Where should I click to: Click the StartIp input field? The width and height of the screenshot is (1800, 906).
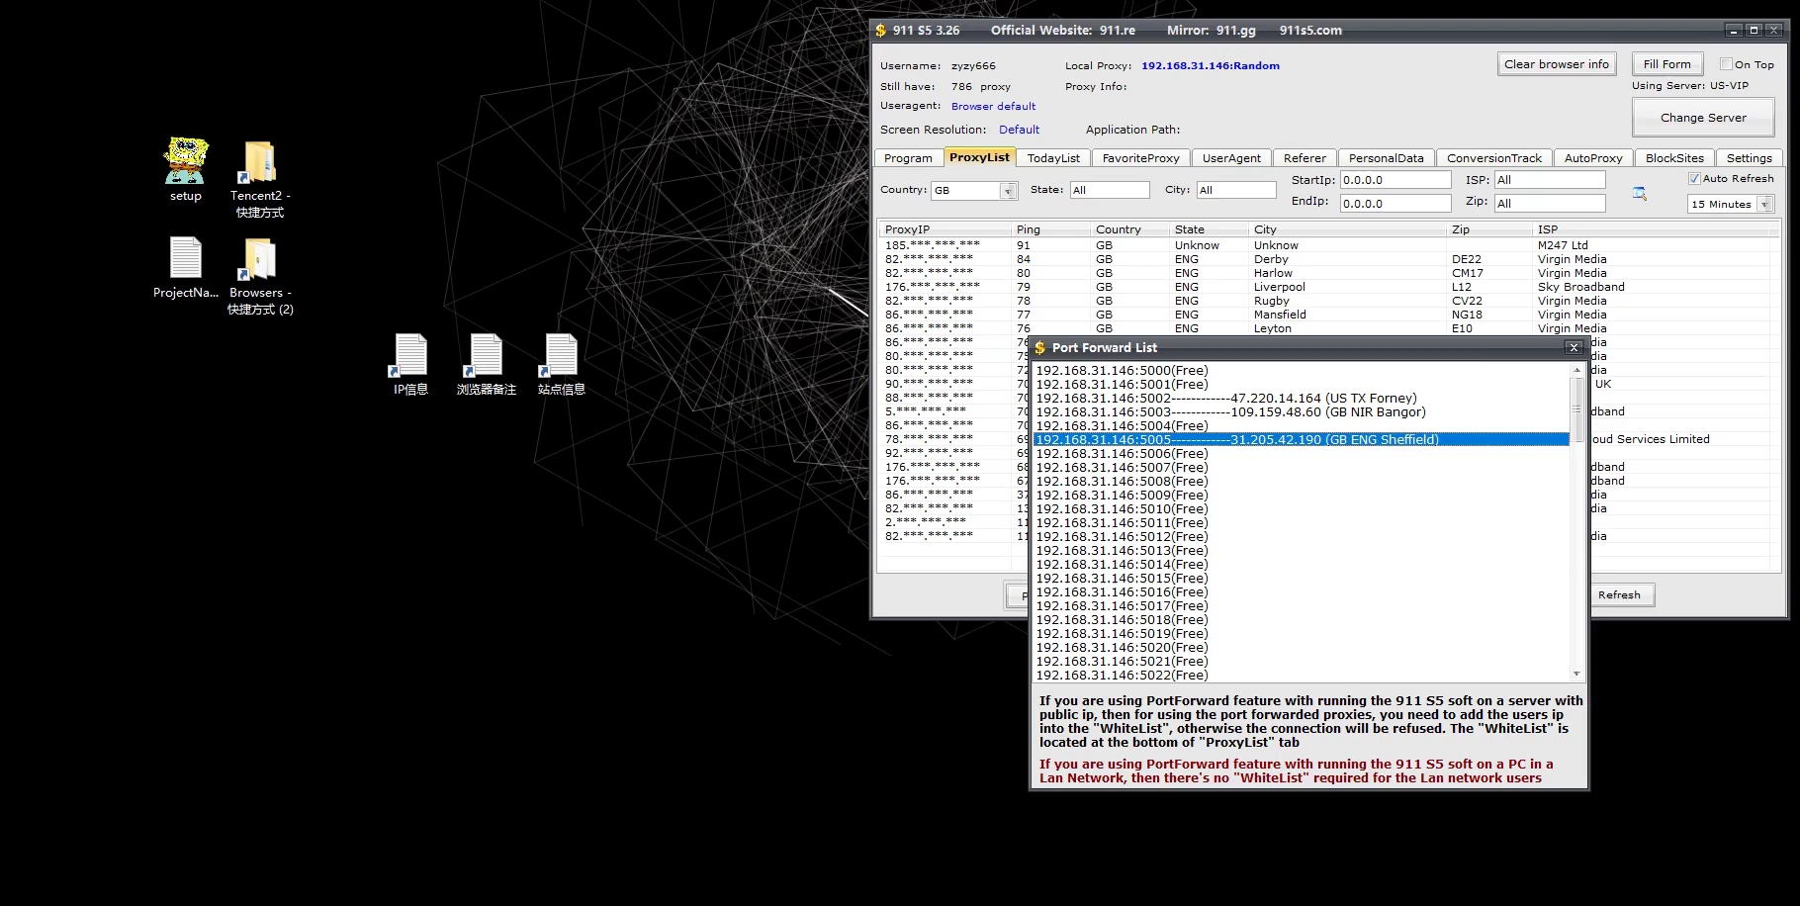click(x=1395, y=180)
